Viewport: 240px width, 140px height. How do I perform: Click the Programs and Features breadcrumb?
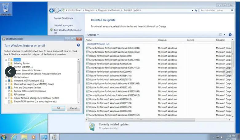pos(109,10)
